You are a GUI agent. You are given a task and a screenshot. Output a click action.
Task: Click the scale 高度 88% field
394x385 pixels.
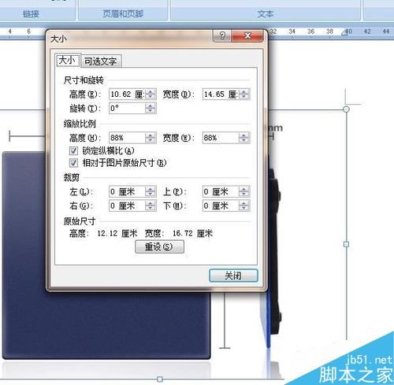click(x=127, y=138)
